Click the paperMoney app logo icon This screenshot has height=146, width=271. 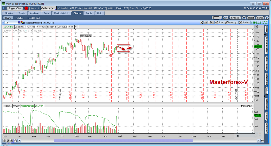tap(4, 4)
